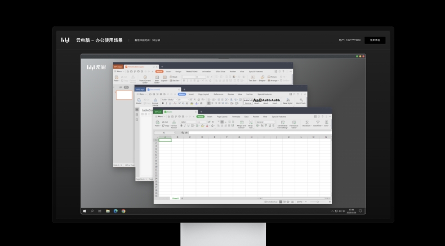This screenshot has height=246, width=445.
Task: Open the spreadsheet font name dropdown
Action: pyautogui.click(x=188, y=122)
